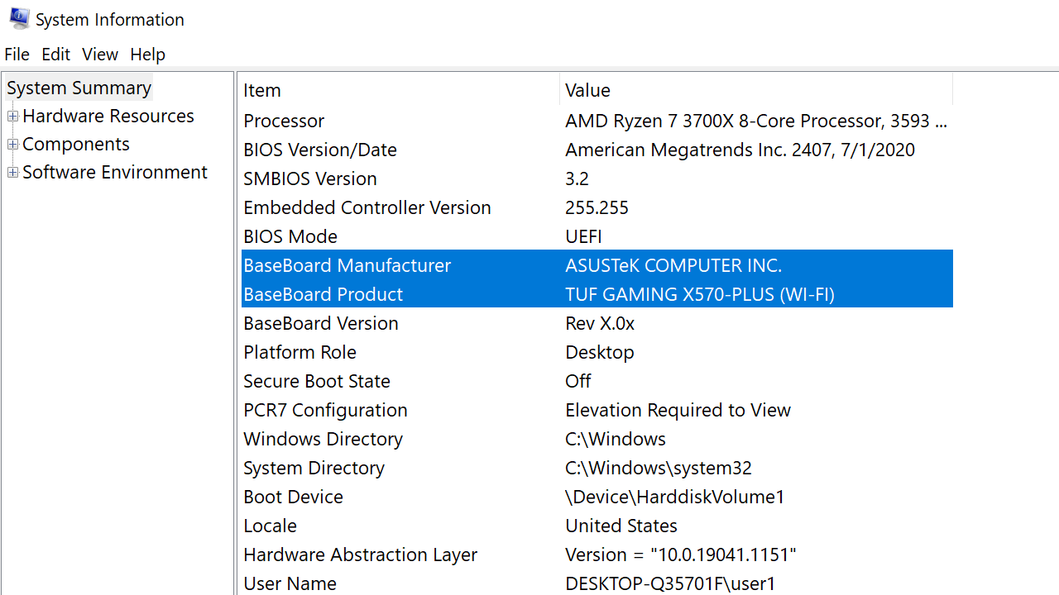Click the \Device\HarddiskVolume1 value
This screenshot has height=595, width=1059.
click(675, 497)
